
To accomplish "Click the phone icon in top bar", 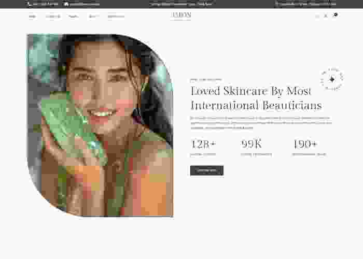I will click(x=29, y=4).
